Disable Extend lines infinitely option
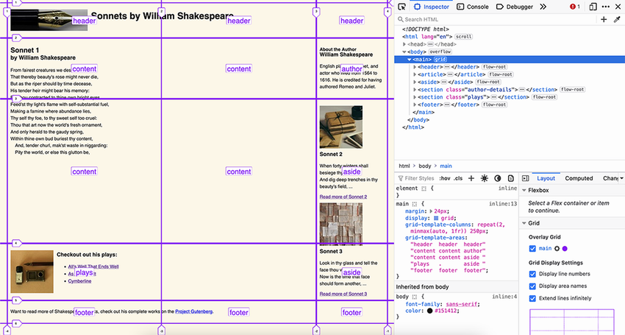The height and width of the screenshot is (335, 625). pyautogui.click(x=532, y=297)
